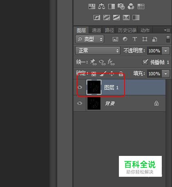Add an Invert adjustment layer
The height and width of the screenshot is (187, 172).
pyautogui.click(x=97, y=17)
